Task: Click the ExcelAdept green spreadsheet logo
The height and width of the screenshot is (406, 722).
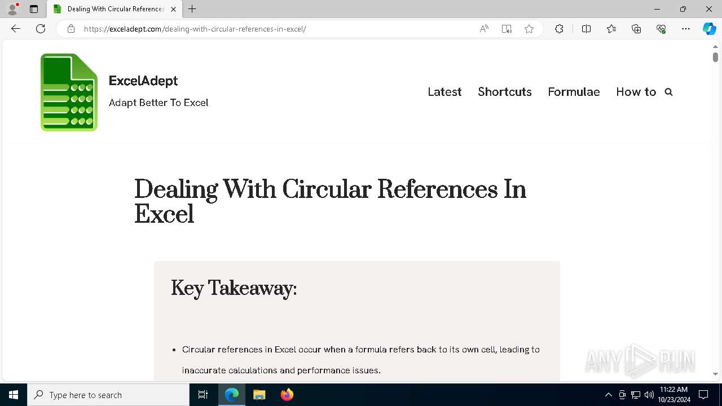Action: pyautogui.click(x=69, y=92)
